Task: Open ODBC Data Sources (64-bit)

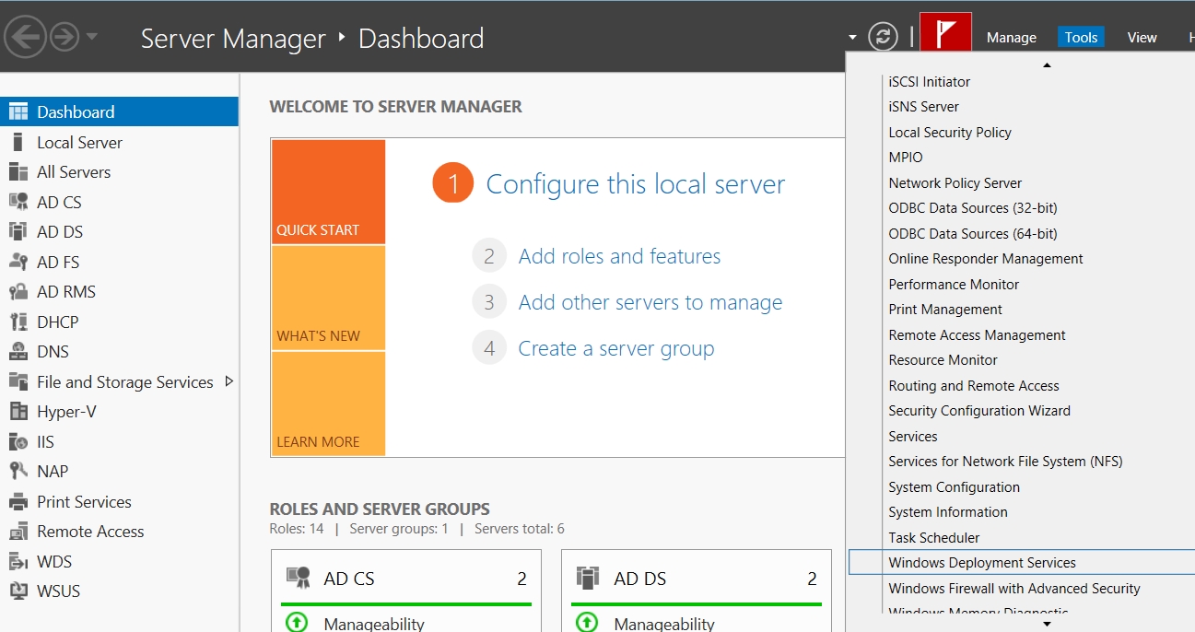Action: pyautogui.click(x=973, y=234)
